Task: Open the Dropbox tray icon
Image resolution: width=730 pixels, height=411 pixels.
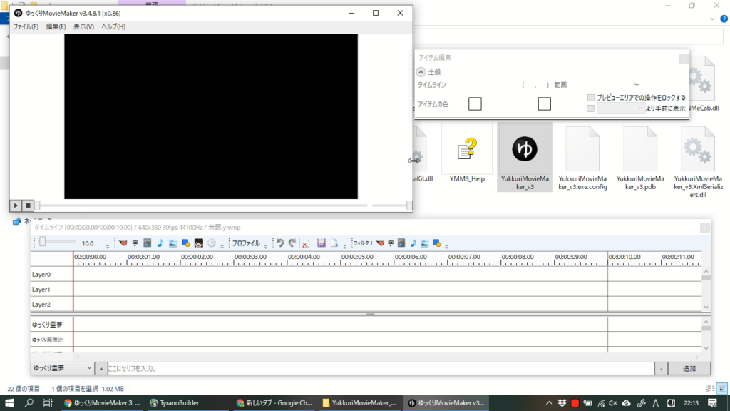Action: 562,403
